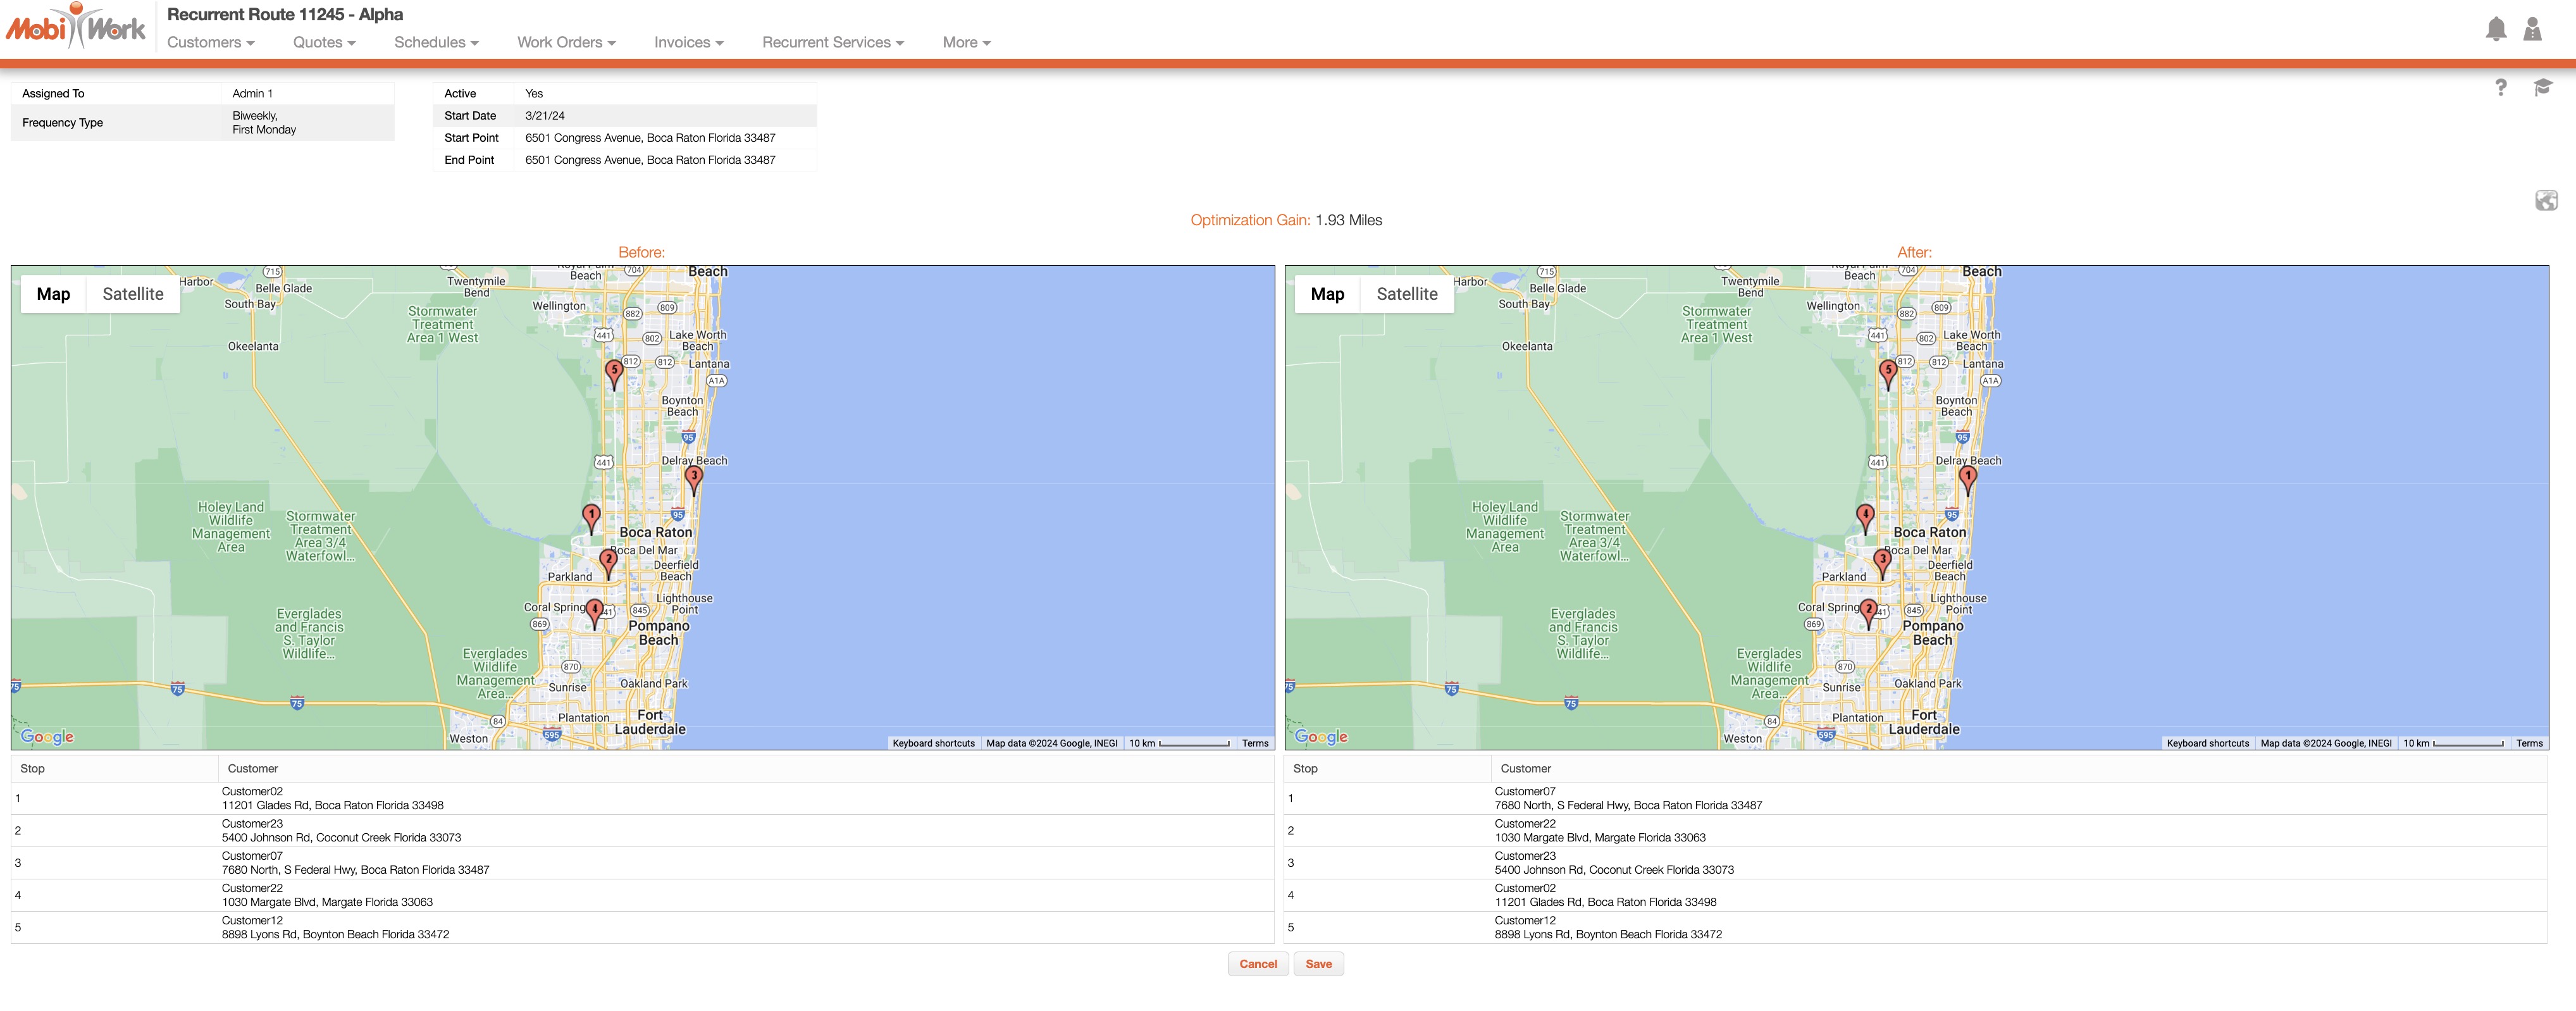Open the Work Orders menu
2576x1011 pixels.
click(566, 42)
